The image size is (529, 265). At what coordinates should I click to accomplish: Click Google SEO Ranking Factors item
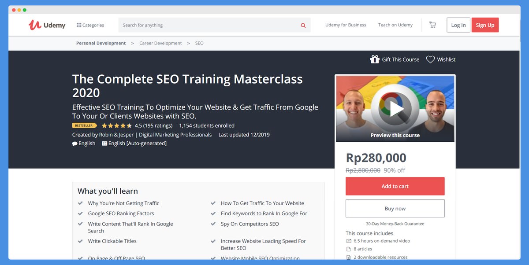click(121, 213)
